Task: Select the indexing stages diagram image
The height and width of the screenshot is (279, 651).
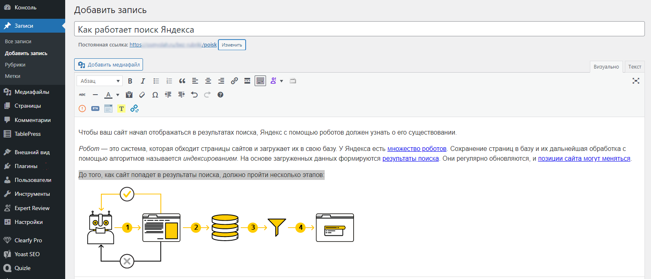Action: point(220,228)
